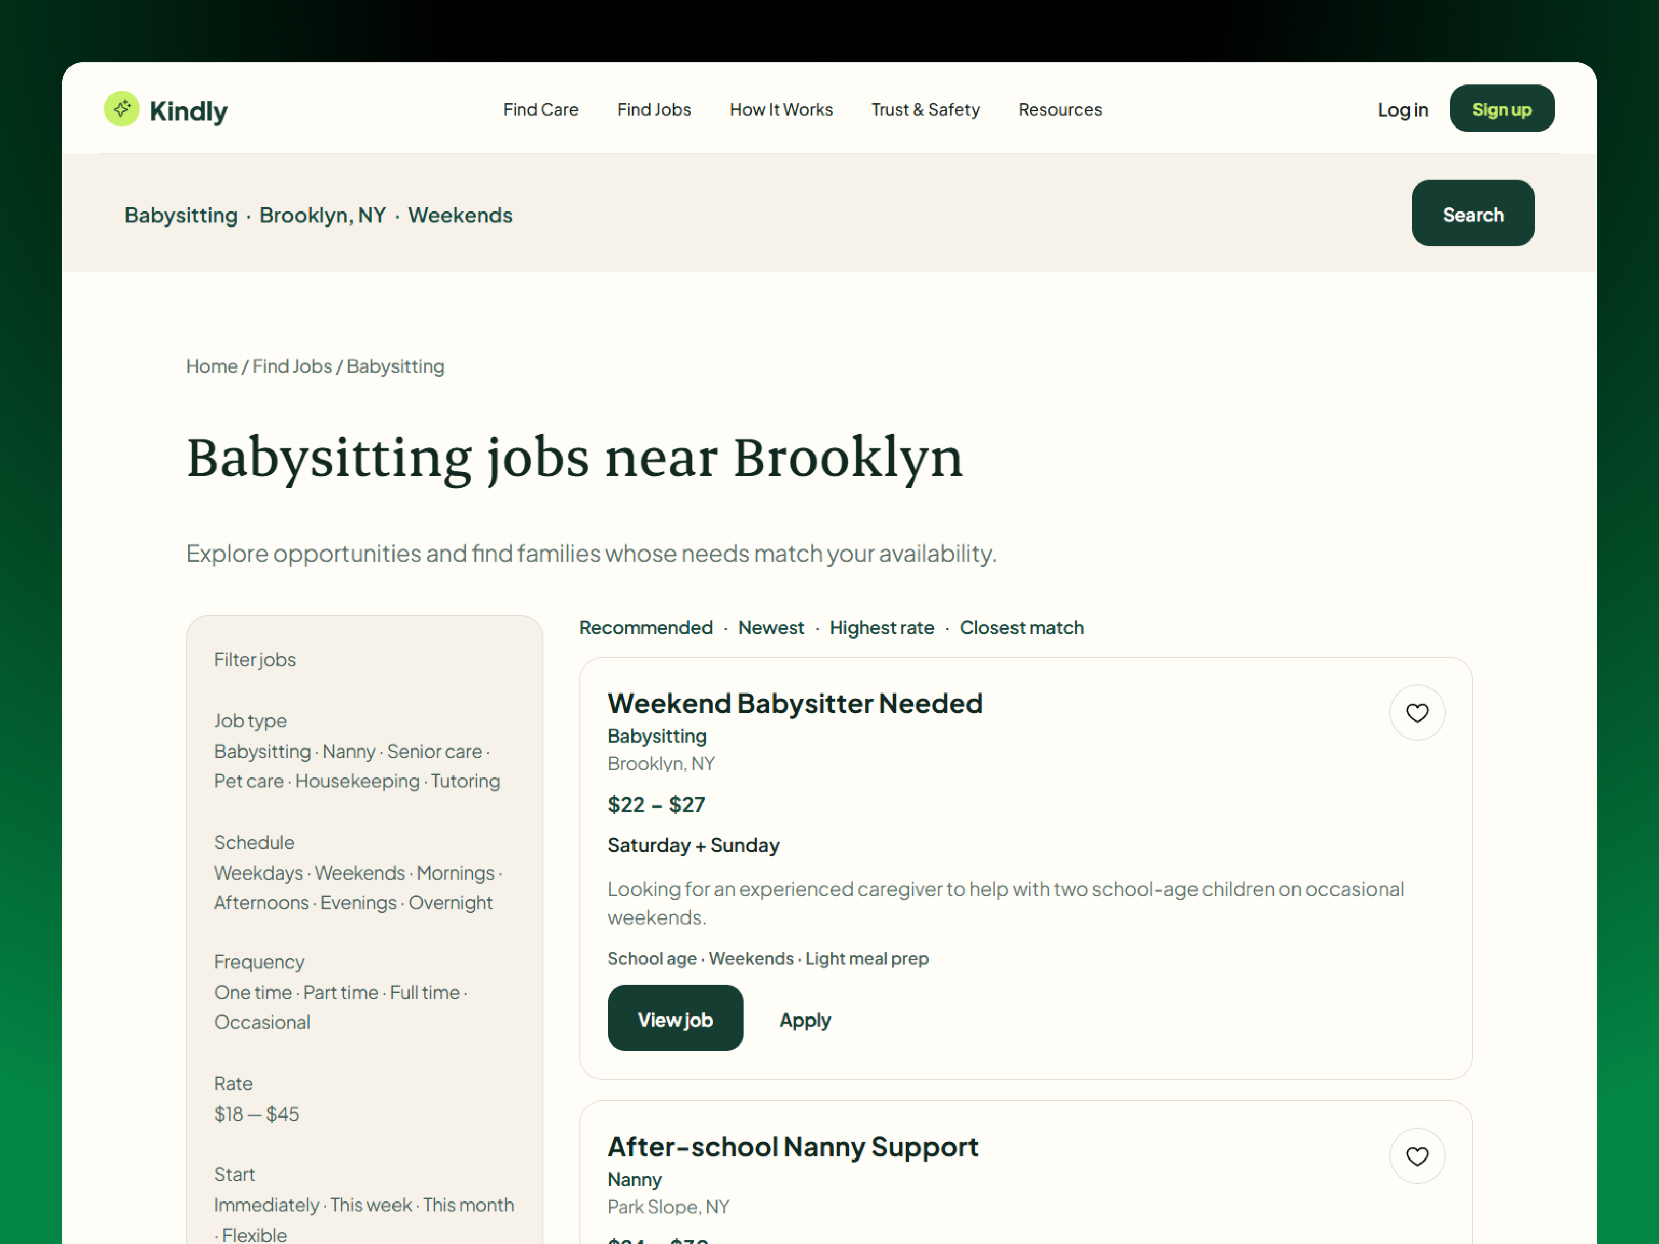Viewport: 1659px width, 1244px height.
Task: Sort by Highest rate
Action: click(881, 628)
